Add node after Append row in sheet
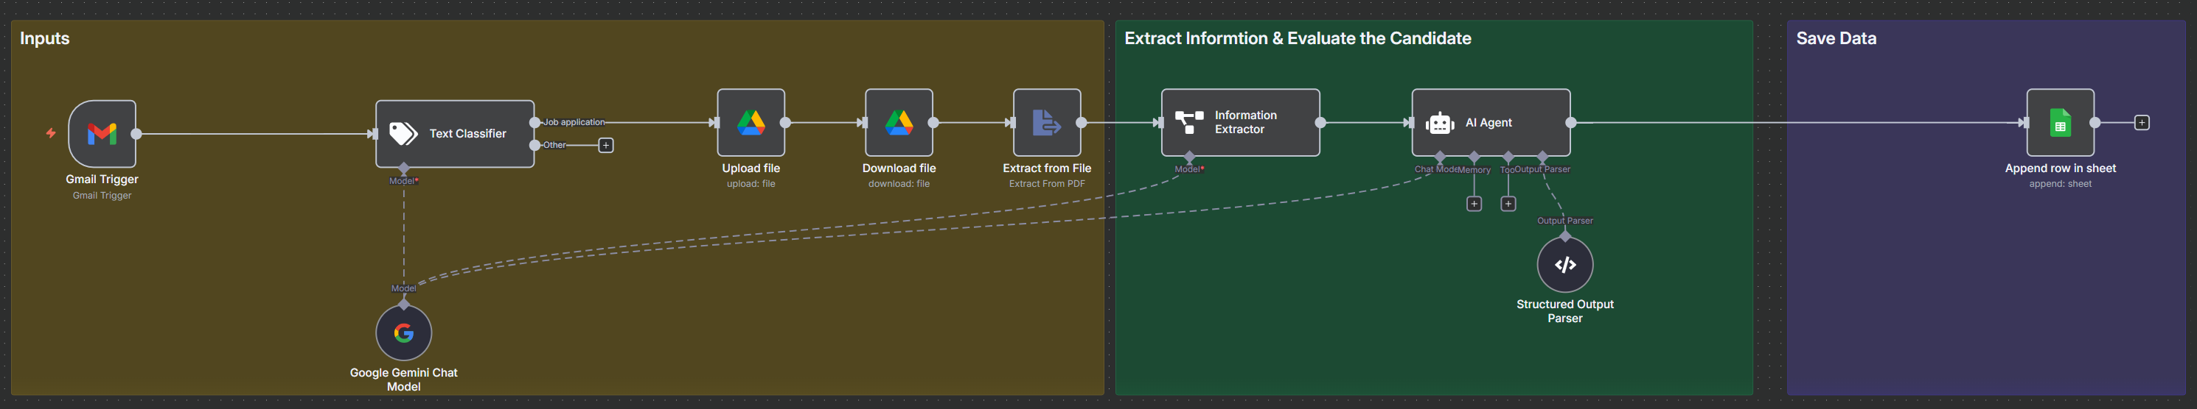This screenshot has width=2197, height=409. (2142, 122)
